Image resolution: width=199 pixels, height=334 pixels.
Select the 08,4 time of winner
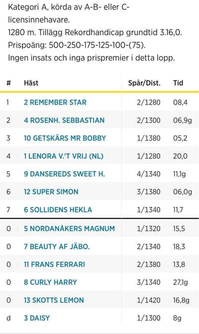click(x=180, y=102)
